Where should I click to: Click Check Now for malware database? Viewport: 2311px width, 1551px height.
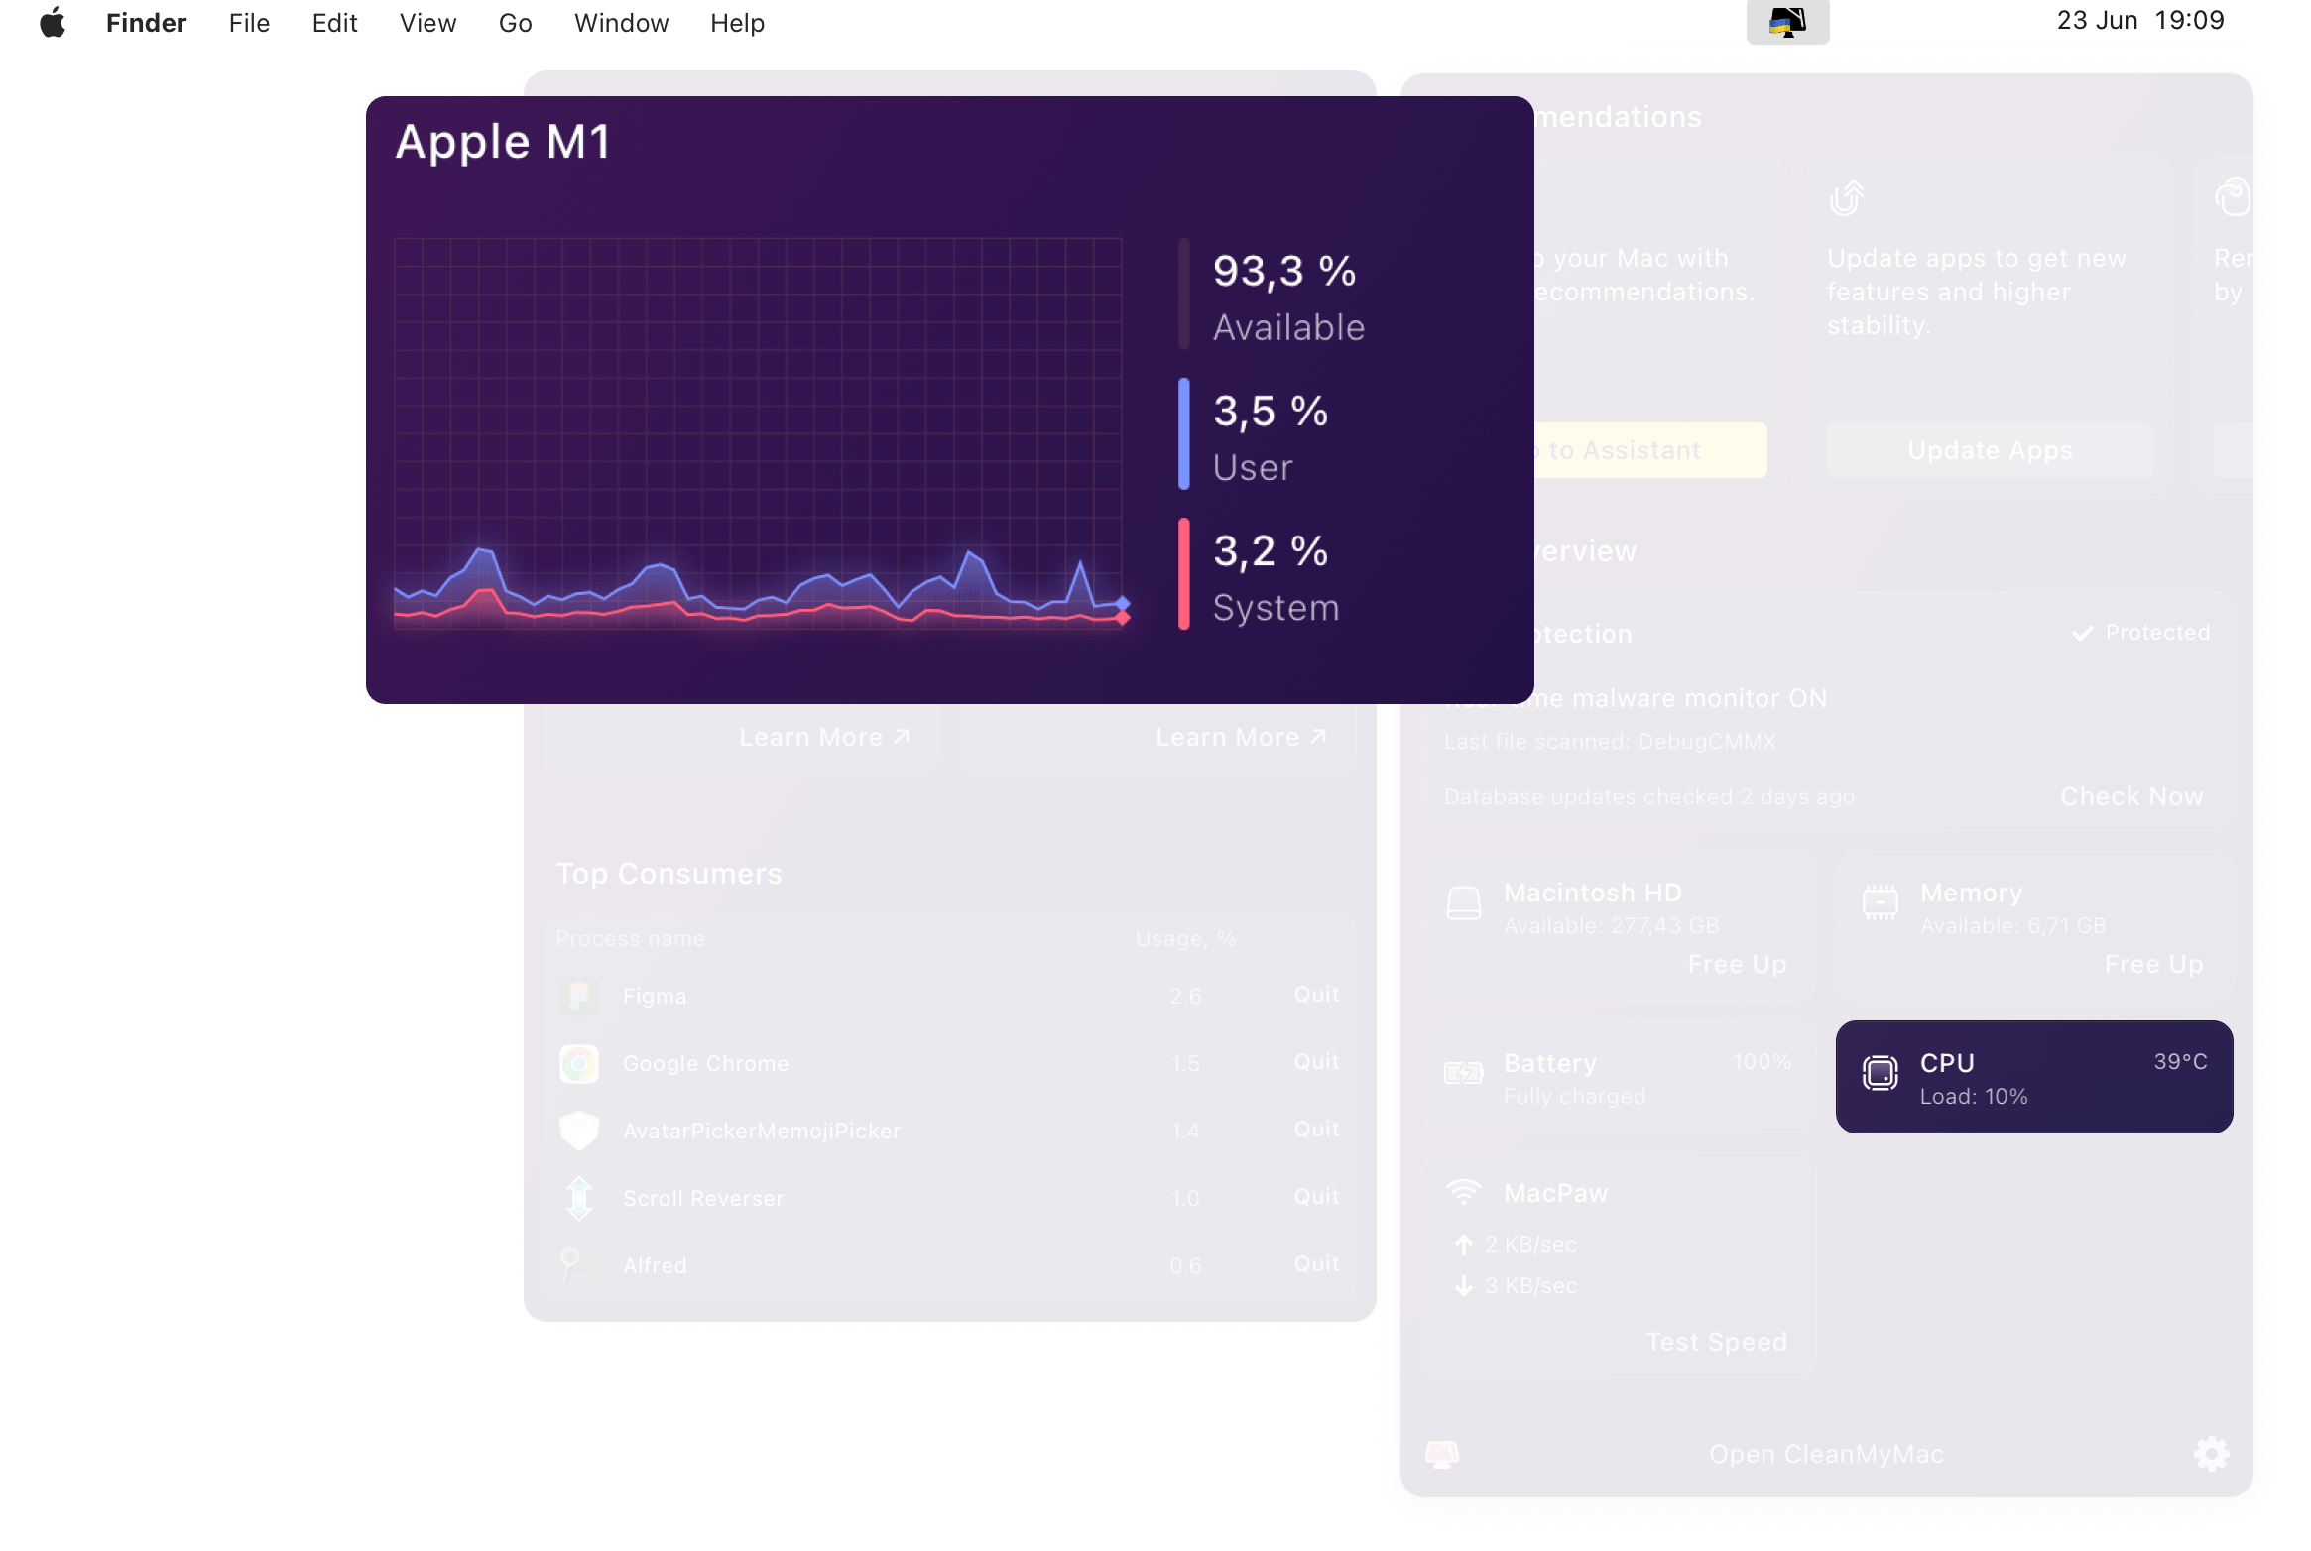point(2131,796)
